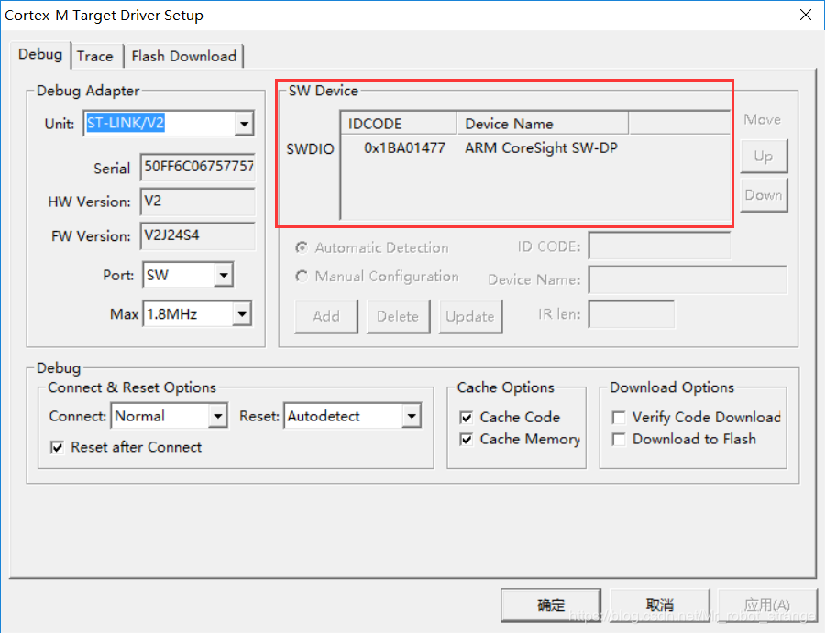The width and height of the screenshot is (825, 633).
Task: Click the Update button
Action: (470, 317)
